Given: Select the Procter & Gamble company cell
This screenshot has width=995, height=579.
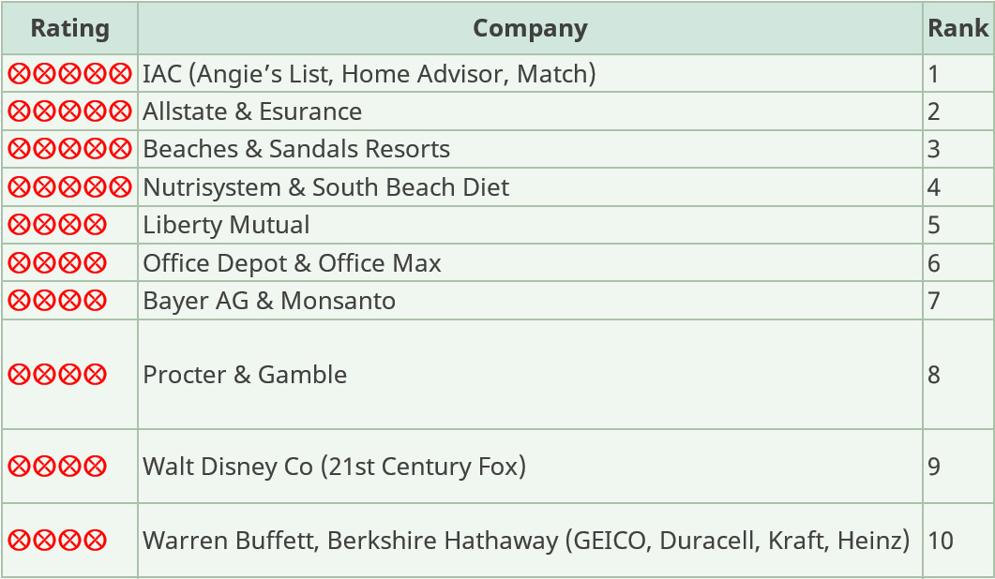Looking at the screenshot, I should (245, 375).
